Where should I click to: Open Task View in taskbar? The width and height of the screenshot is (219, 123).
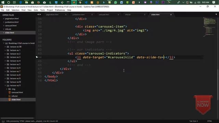pos(14,2)
